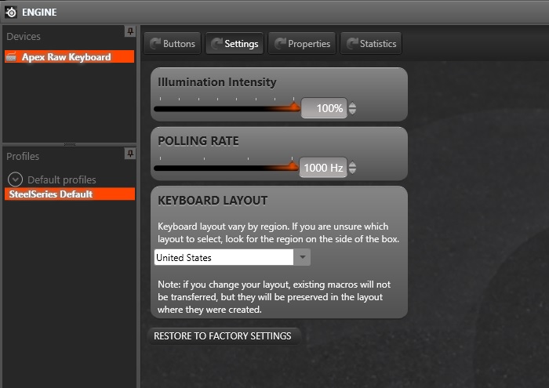The image size is (549, 388).
Task: Open the Statistics tab
Action: pos(371,43)
